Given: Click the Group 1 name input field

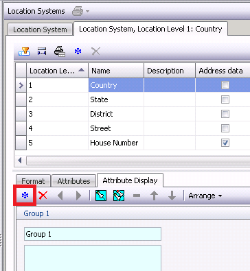Looking at the screenshot, I should (x=93, y=234).
